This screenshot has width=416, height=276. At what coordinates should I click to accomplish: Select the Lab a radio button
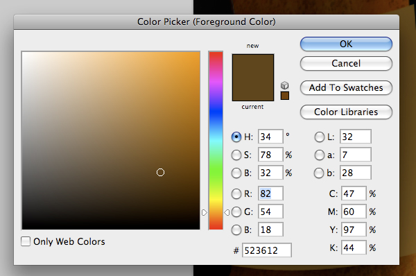point(319,155)
